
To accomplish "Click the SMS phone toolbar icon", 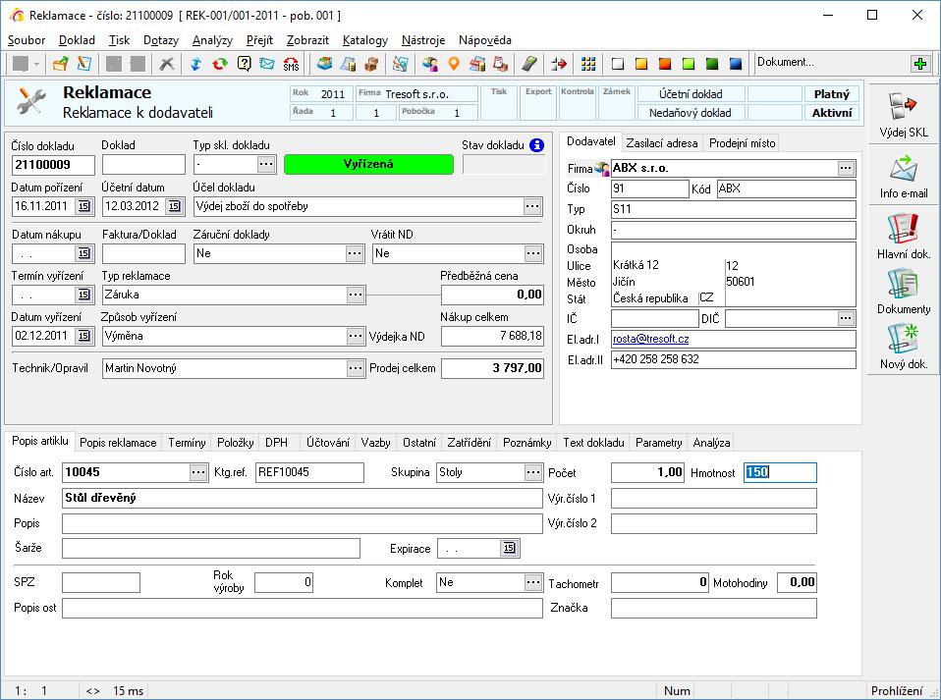I will [x=291, y=64].
